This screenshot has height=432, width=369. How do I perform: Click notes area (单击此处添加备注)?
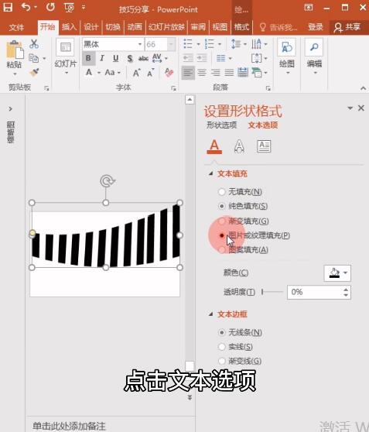coord(69,426)
